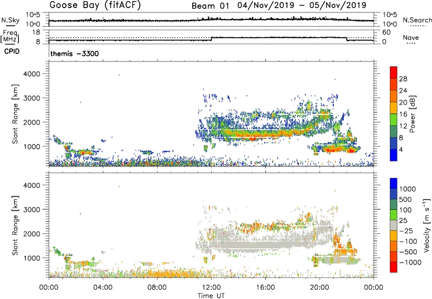Click the Velocity [m s-1] color bar title
Screen dimensions: 432x299
tap(427, 225)
